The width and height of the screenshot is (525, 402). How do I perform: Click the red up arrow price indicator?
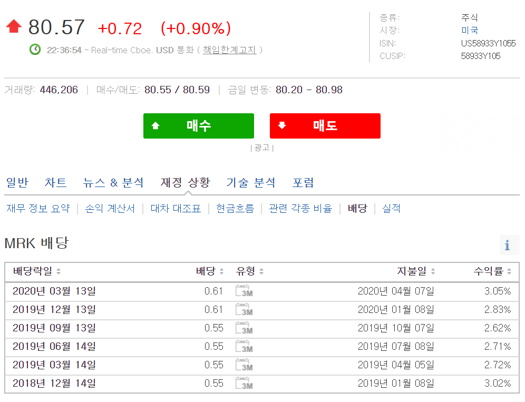(x=14, y=26)
